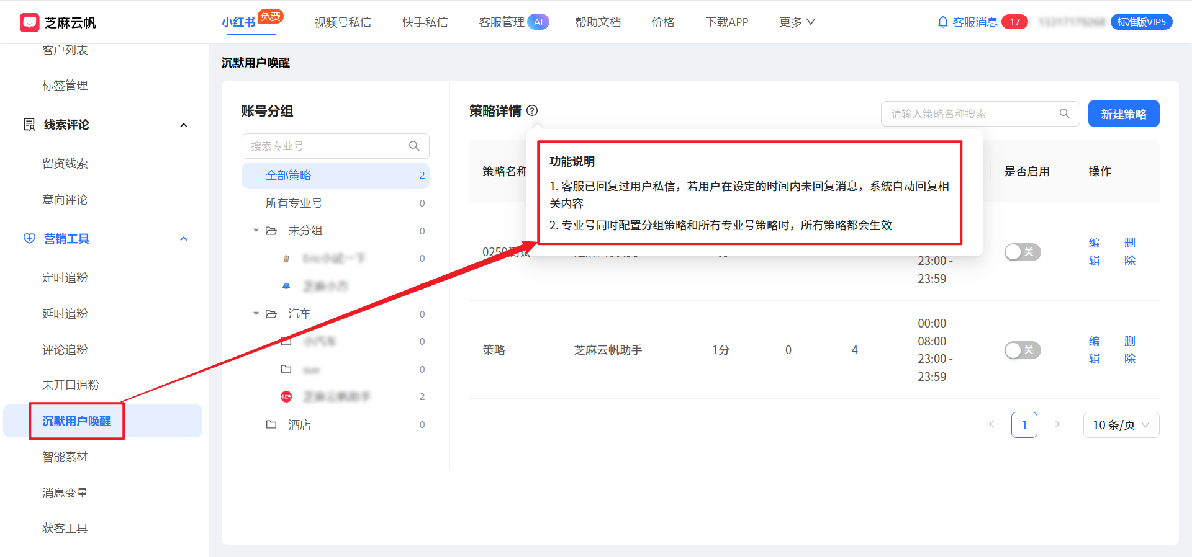Click the blue avatar icon under 未分组
Viewport: 1192px width, 557px height.
coord(286,286)
